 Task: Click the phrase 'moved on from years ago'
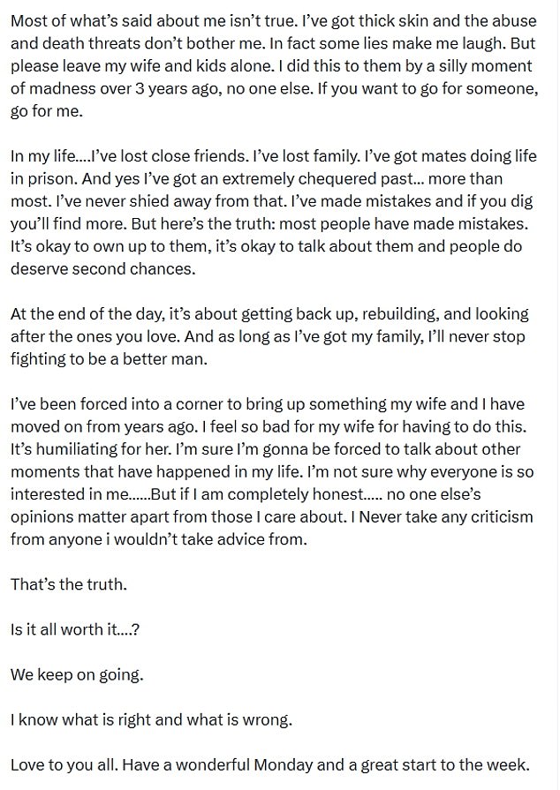pyautogui.click(x=102, y=426)
